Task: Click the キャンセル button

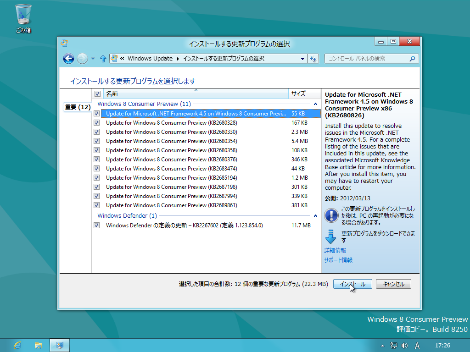Action: click(x=393, y=284)
